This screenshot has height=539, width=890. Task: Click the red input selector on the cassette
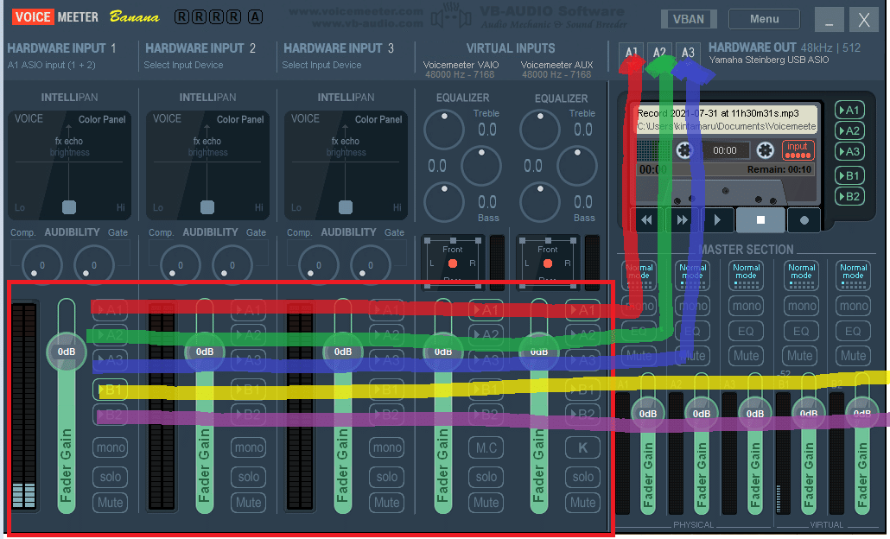798,149
